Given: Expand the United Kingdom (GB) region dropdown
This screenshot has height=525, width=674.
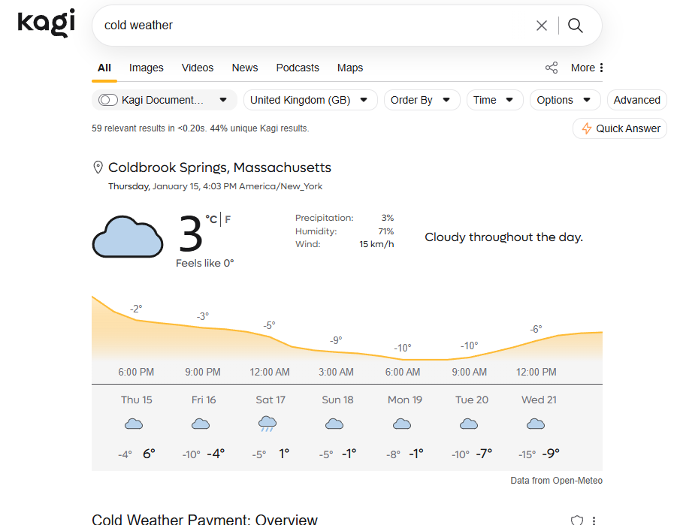Looking at the screenshot, I should click(x=310, y=100).
